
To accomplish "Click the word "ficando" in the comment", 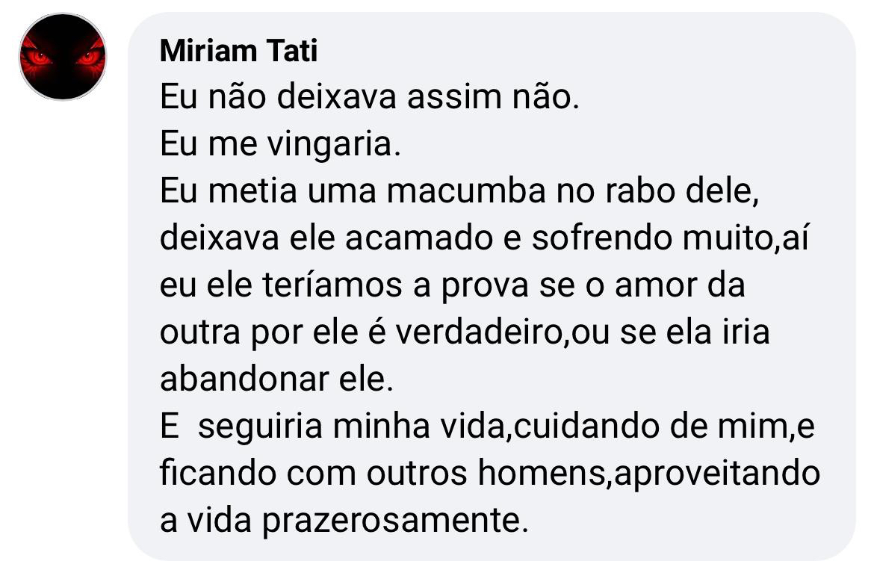I will click(214, 474).
